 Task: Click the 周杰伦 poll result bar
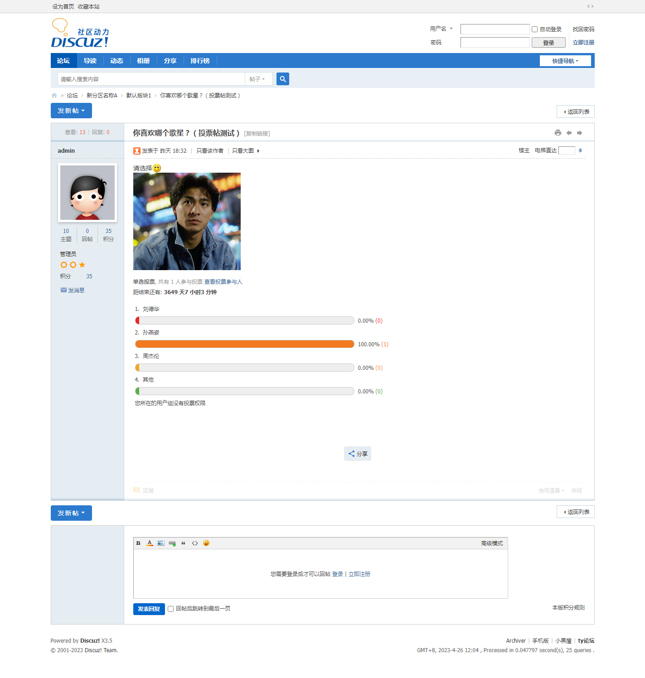click(x=245, y=368)
